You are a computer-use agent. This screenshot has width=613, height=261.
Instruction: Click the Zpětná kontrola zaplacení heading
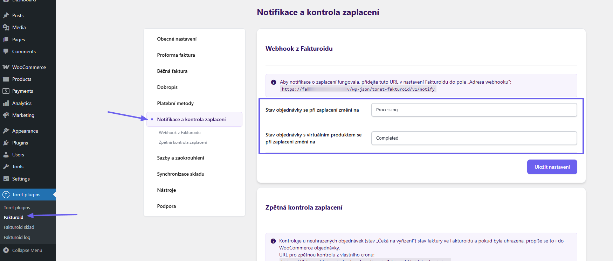[x=304, y=207]
